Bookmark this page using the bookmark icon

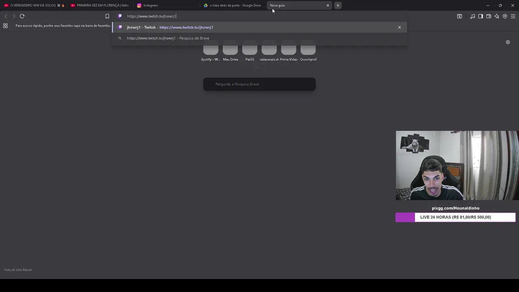tap(107, 16)
